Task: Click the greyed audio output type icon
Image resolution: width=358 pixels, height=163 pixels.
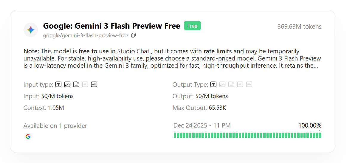Action: point(249,85)
